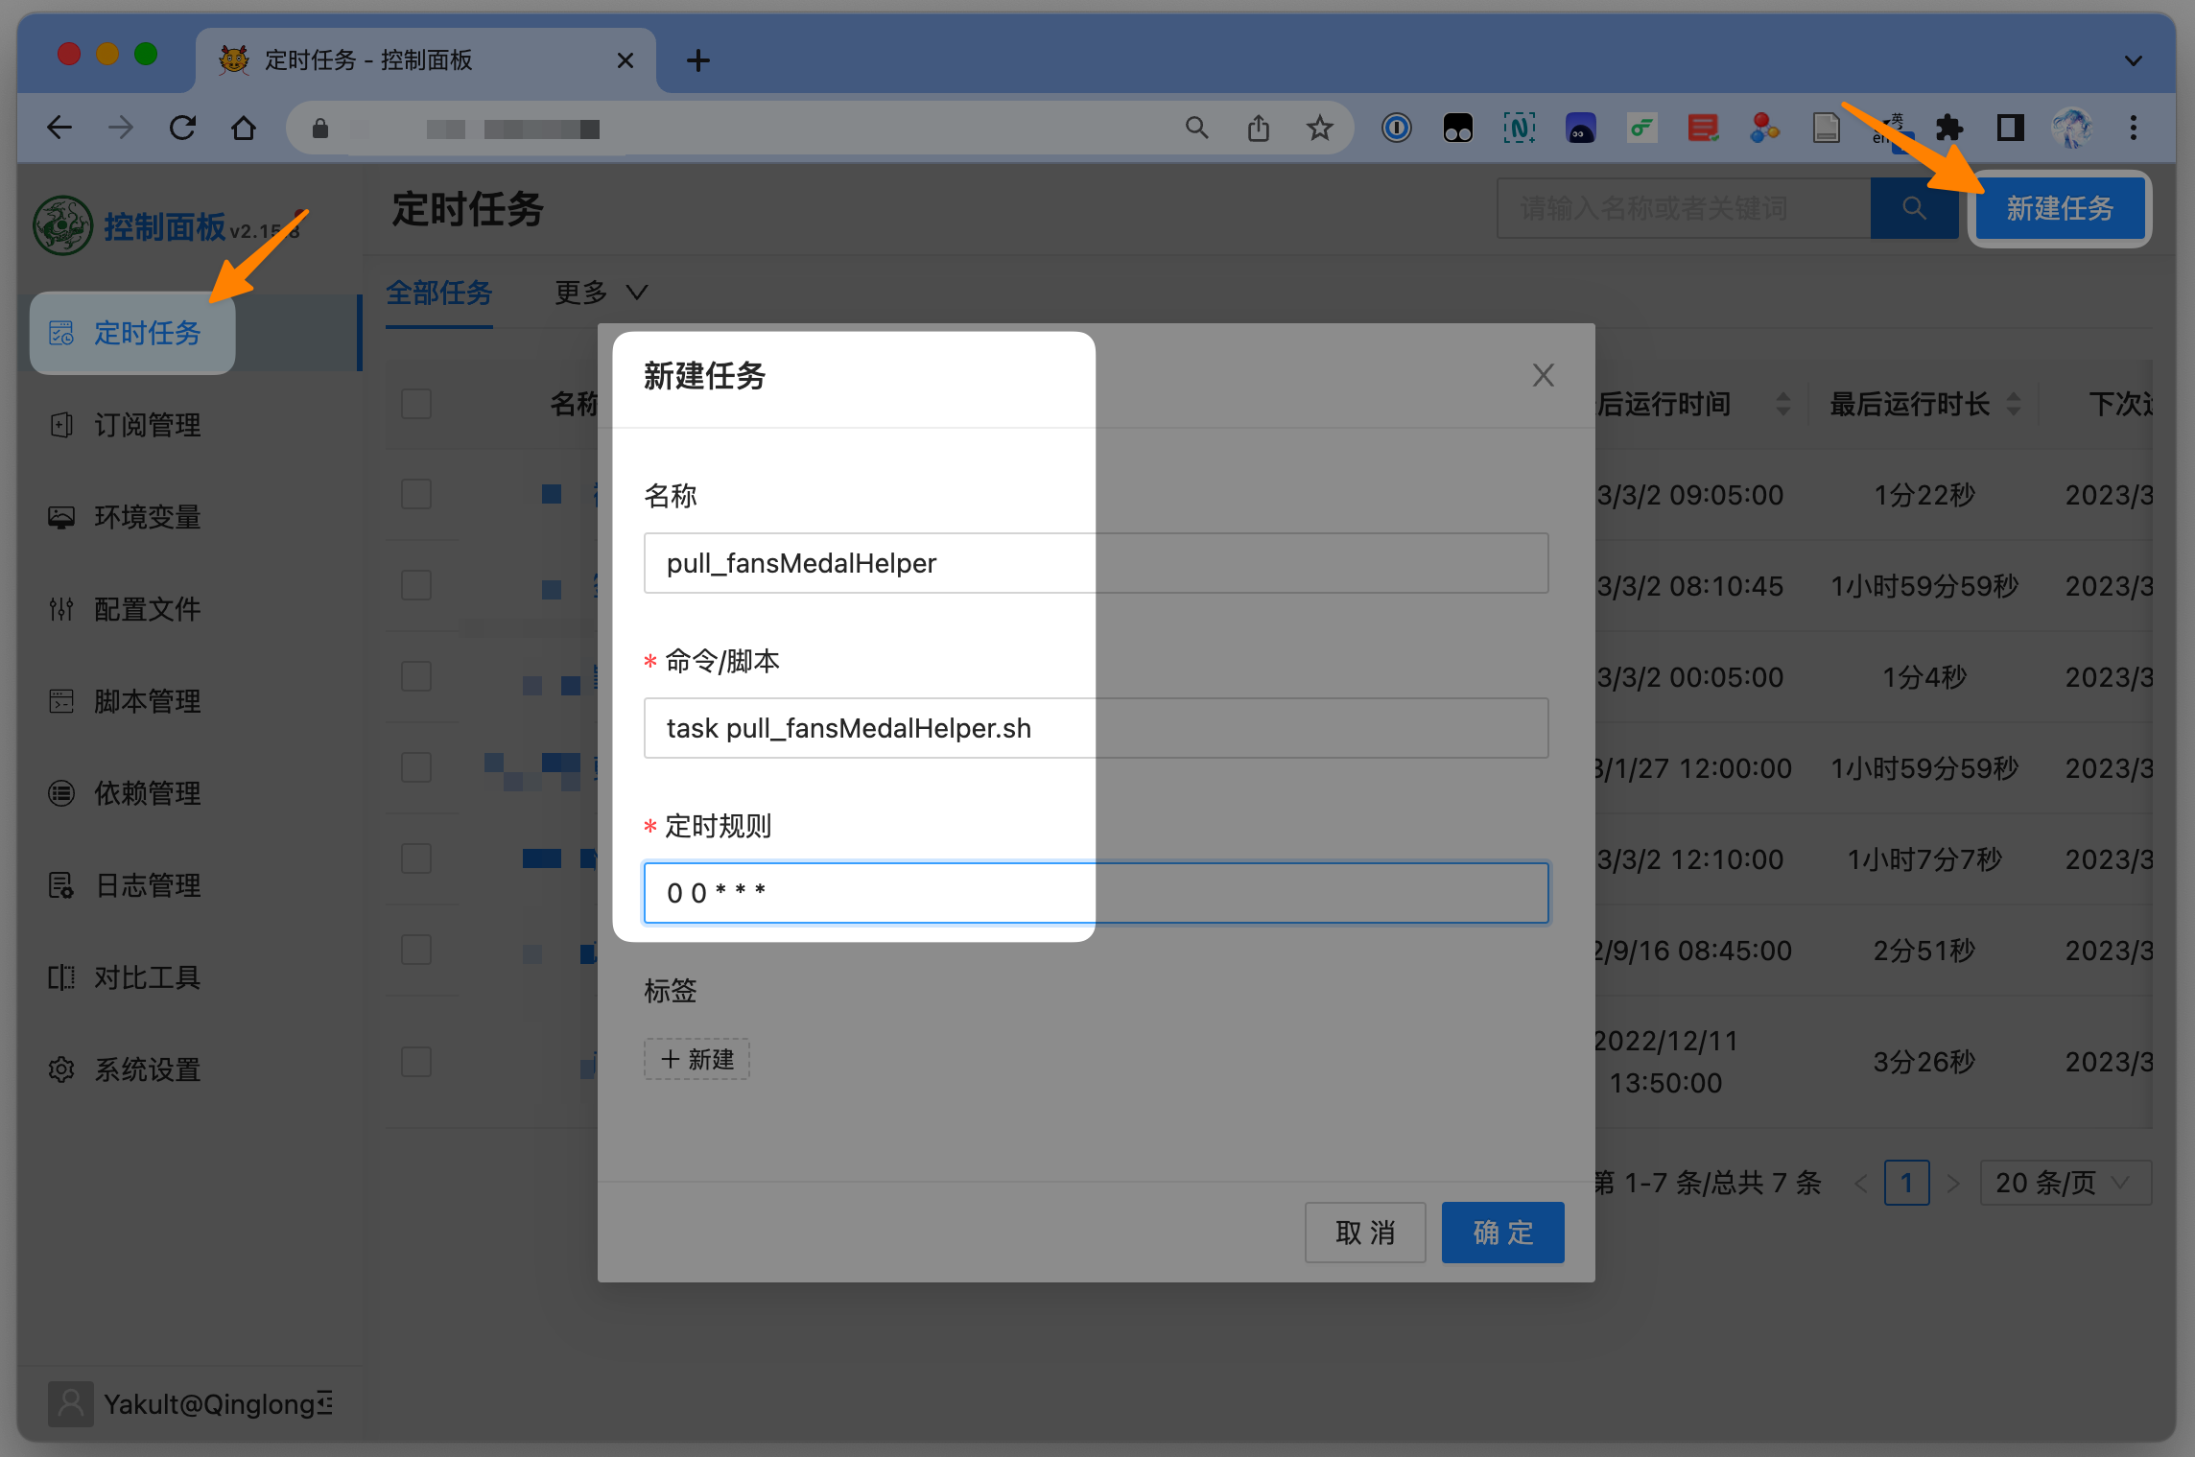Tick the select-all header checkbox

click(x=416, y=404)
